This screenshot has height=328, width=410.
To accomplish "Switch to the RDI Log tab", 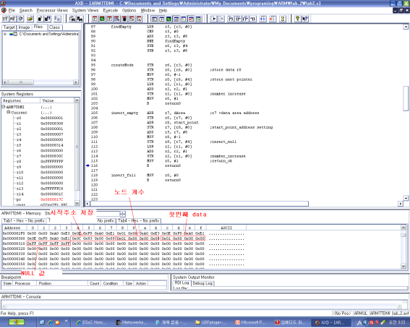I will pos(181,282).
